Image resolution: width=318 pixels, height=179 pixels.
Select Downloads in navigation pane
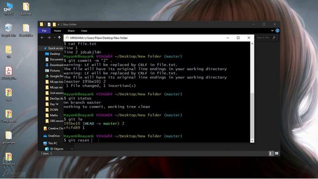[x=54, y=65]
